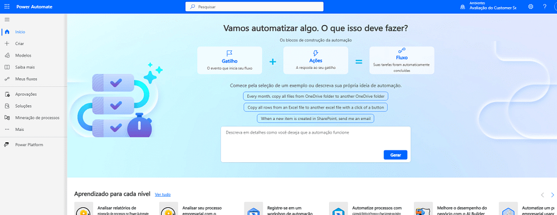Show next learning cards with right arrow
The width and height of the screenshot is (557, 215).
click(x=553, y=195)
